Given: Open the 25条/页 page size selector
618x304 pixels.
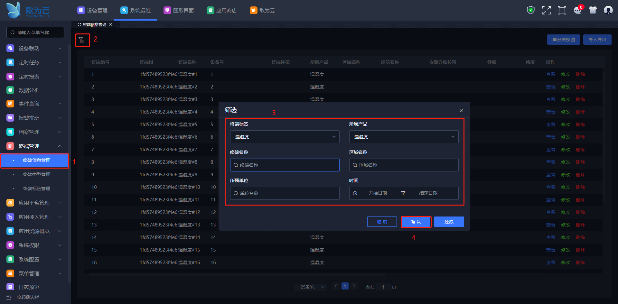Looking at the screenshot, I should pos(311,287).
